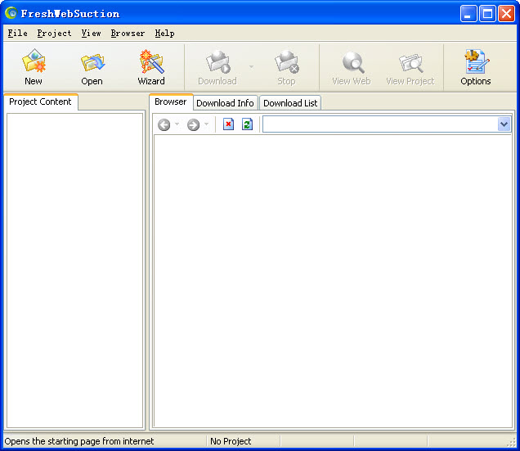
Task: Click the browser Forward arrow icon
Action: [193, 124]
